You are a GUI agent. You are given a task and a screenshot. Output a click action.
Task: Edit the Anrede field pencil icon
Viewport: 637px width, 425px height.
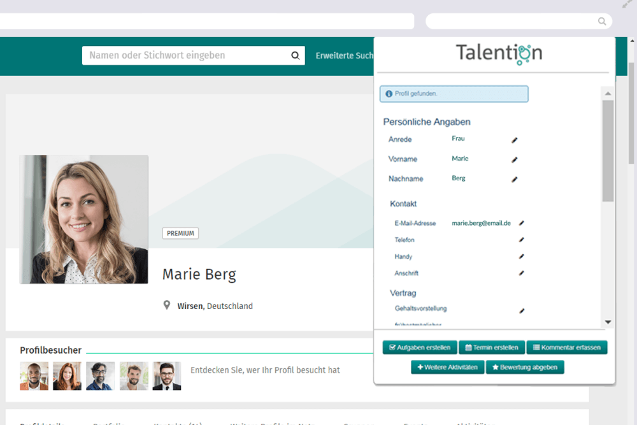(x=514, y=140)
